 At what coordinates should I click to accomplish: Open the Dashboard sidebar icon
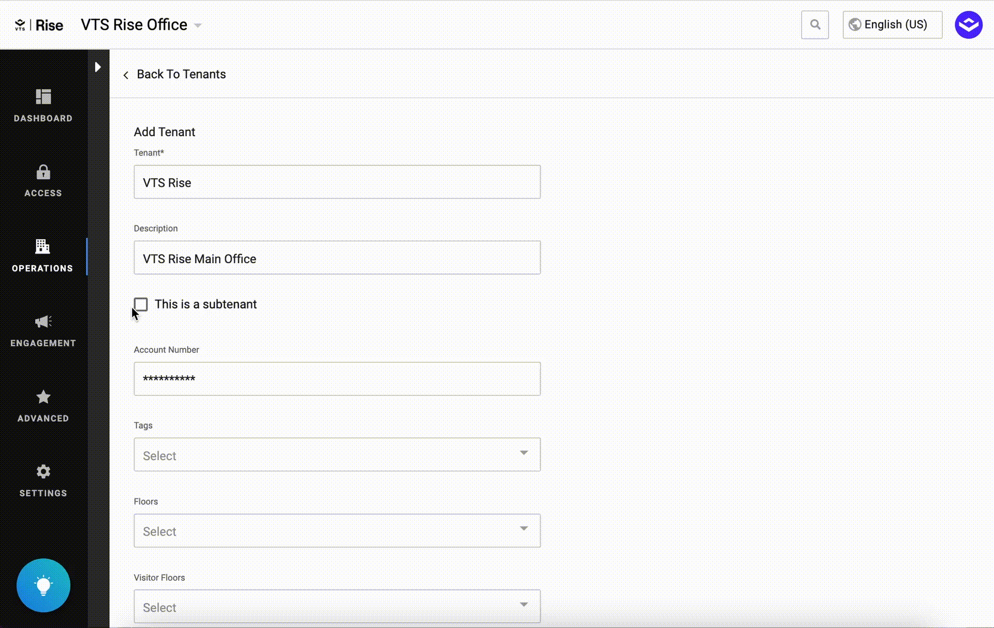click(x=43, y=97)
